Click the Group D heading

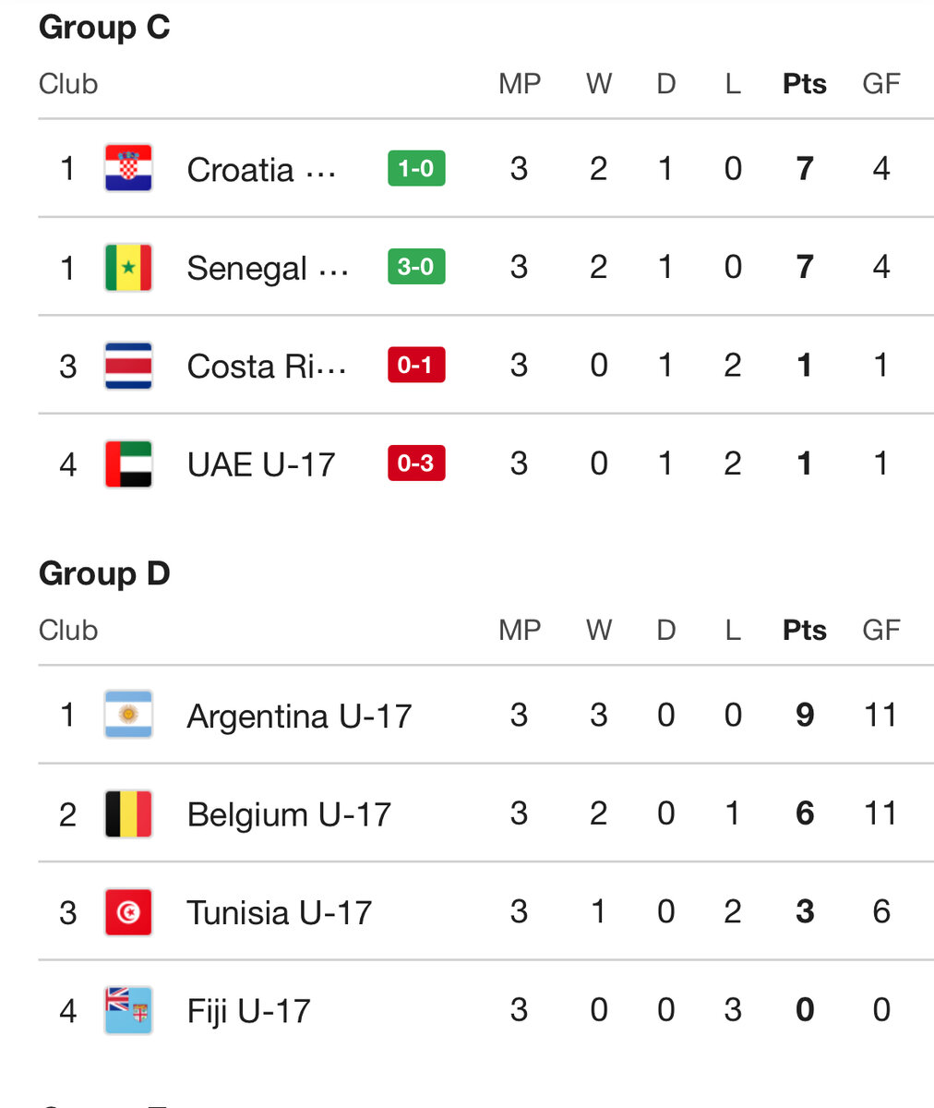[104, 574]
